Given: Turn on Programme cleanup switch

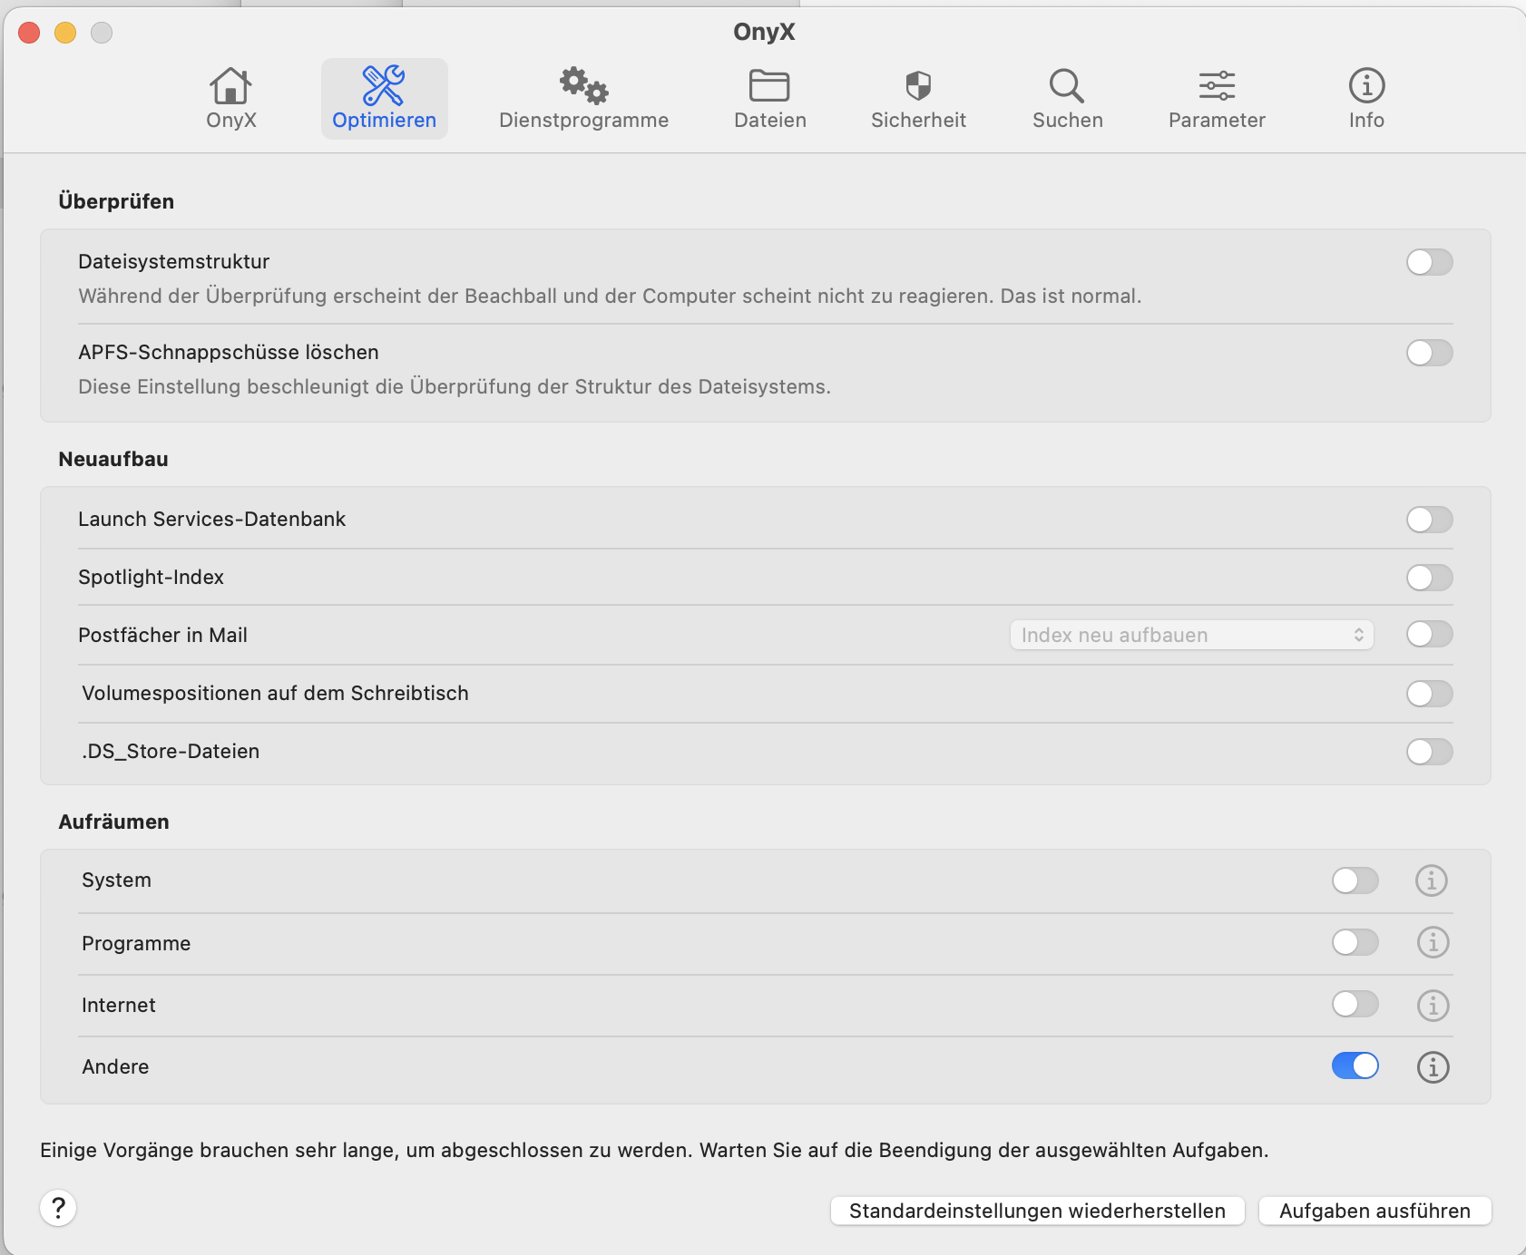Looking at the screenshot, I should [x=1355, y=942].
